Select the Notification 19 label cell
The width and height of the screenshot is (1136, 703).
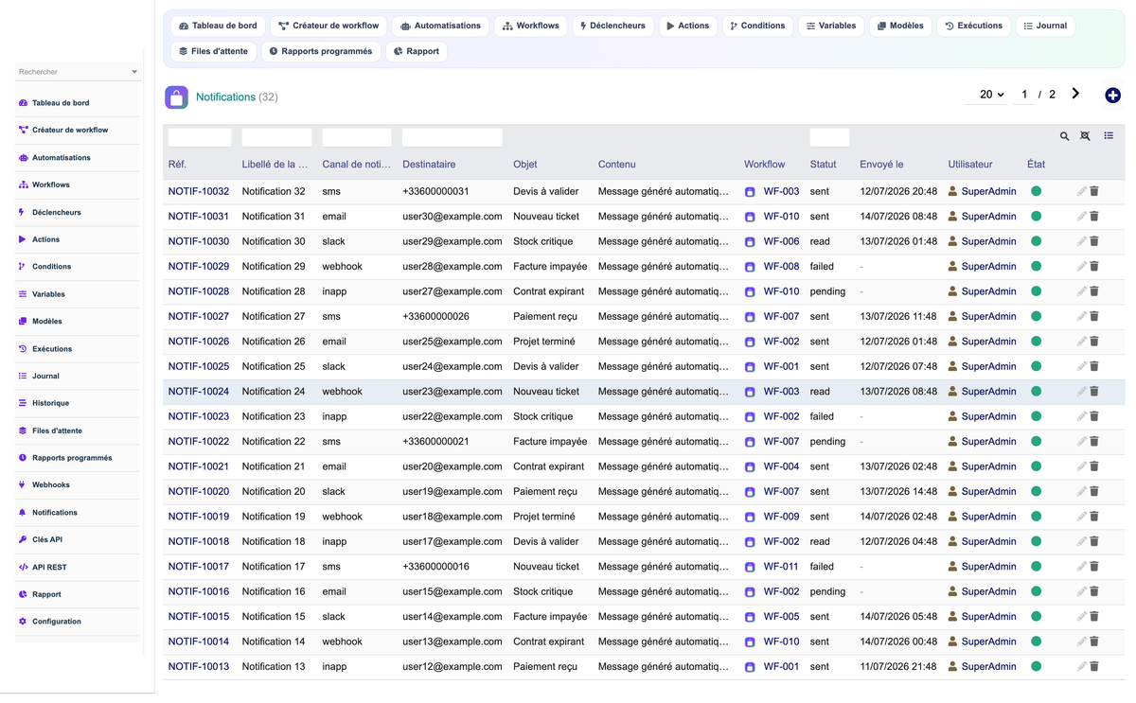tap(274, 517)
